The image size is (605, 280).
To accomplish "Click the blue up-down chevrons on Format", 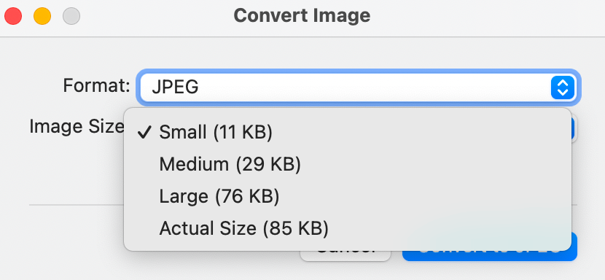I will point(563,87).
